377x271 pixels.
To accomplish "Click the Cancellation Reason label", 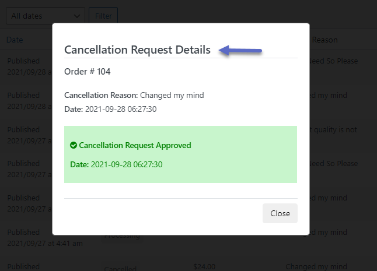I will [101, 96].
